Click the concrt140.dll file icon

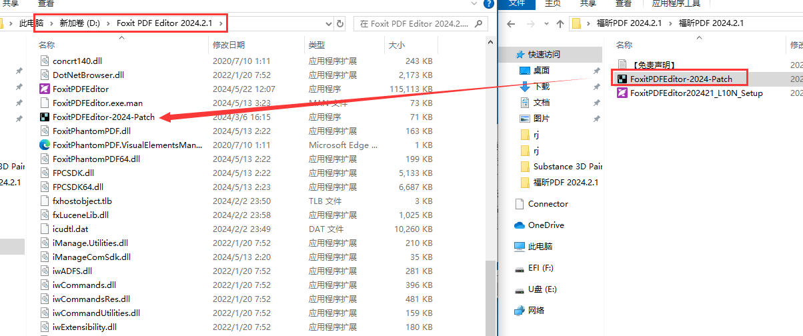pyautogui.click(x=45, y=61)
